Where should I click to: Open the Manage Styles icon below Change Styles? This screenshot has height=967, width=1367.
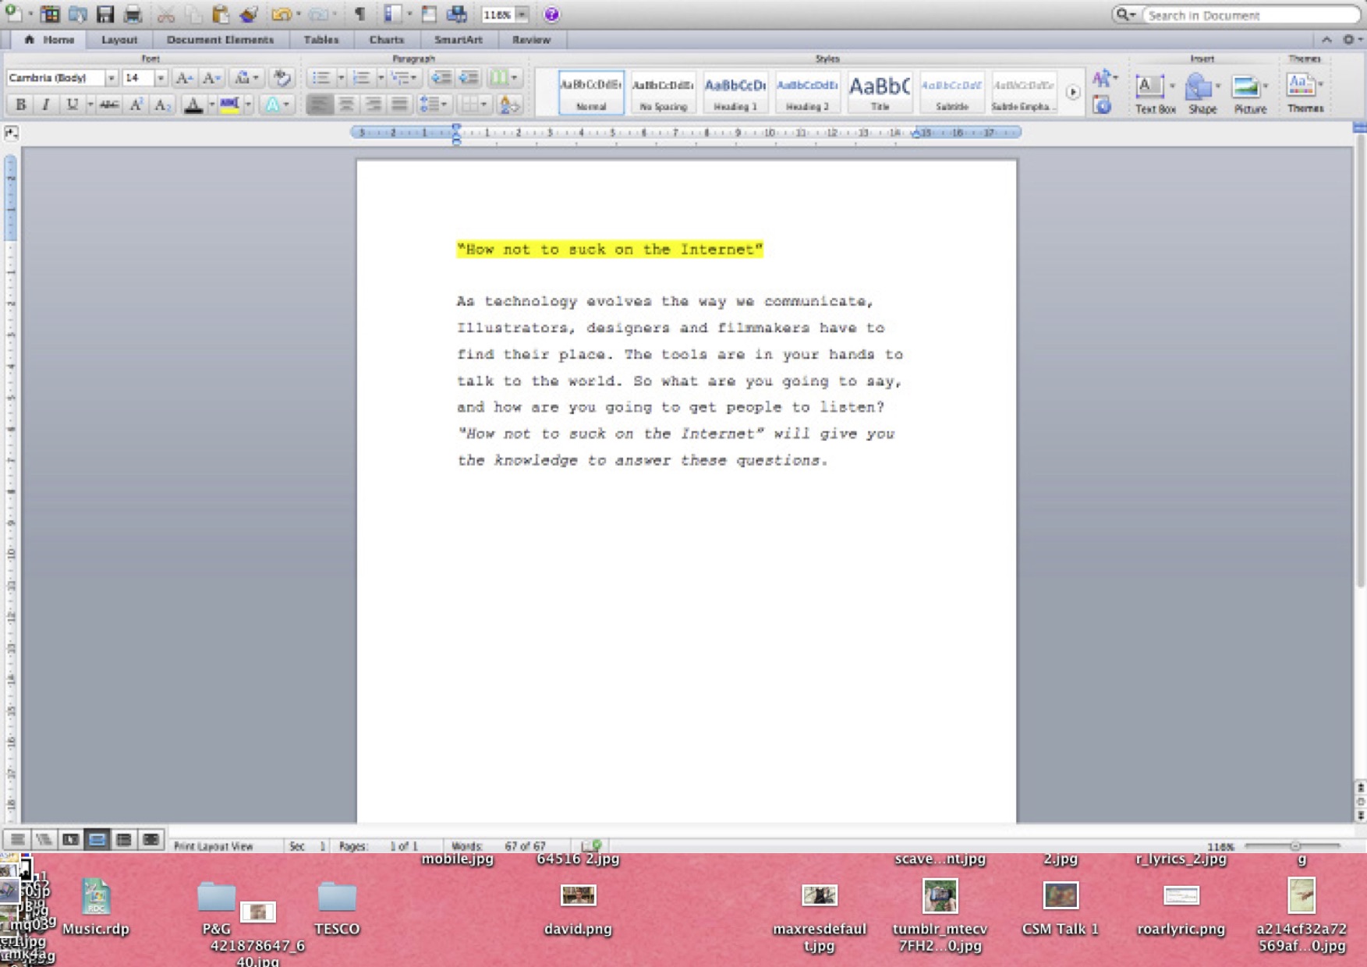(x=1102, y=104)
